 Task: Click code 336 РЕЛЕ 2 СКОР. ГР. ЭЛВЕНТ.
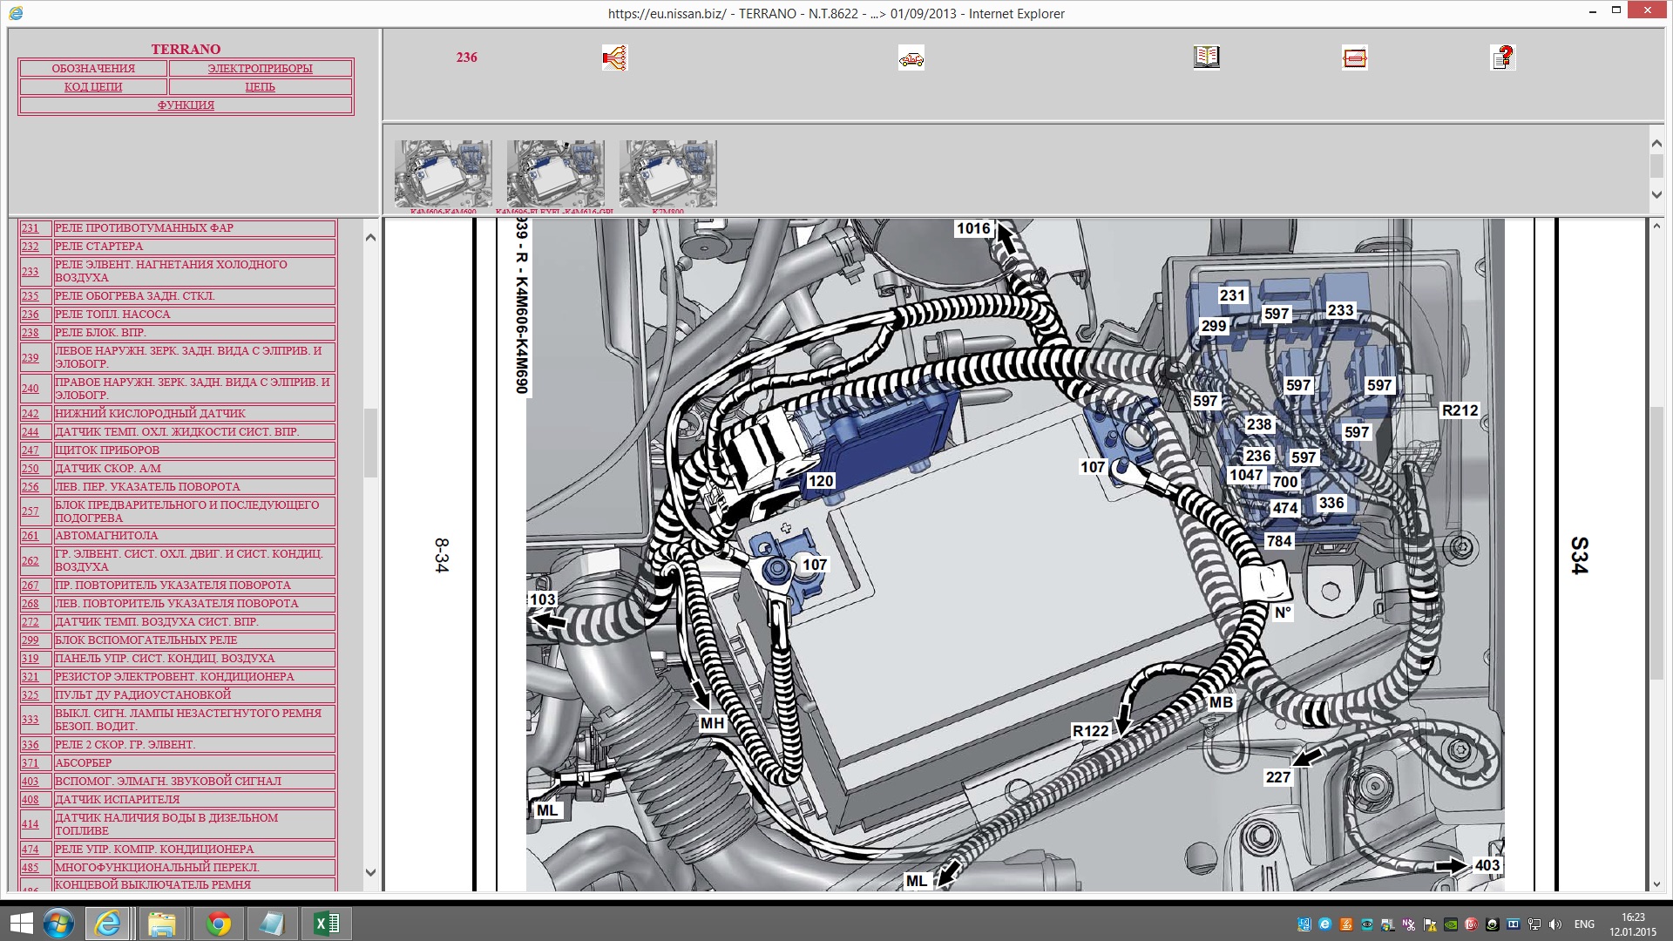pos(30,745)
